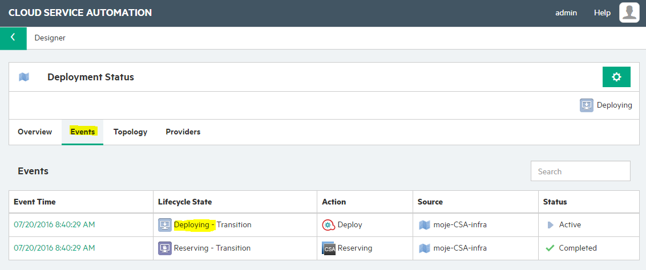Viewport: 646px width, 270px height.
Task: Click the red Deploy action icon
Action: (x=328, y=225)
